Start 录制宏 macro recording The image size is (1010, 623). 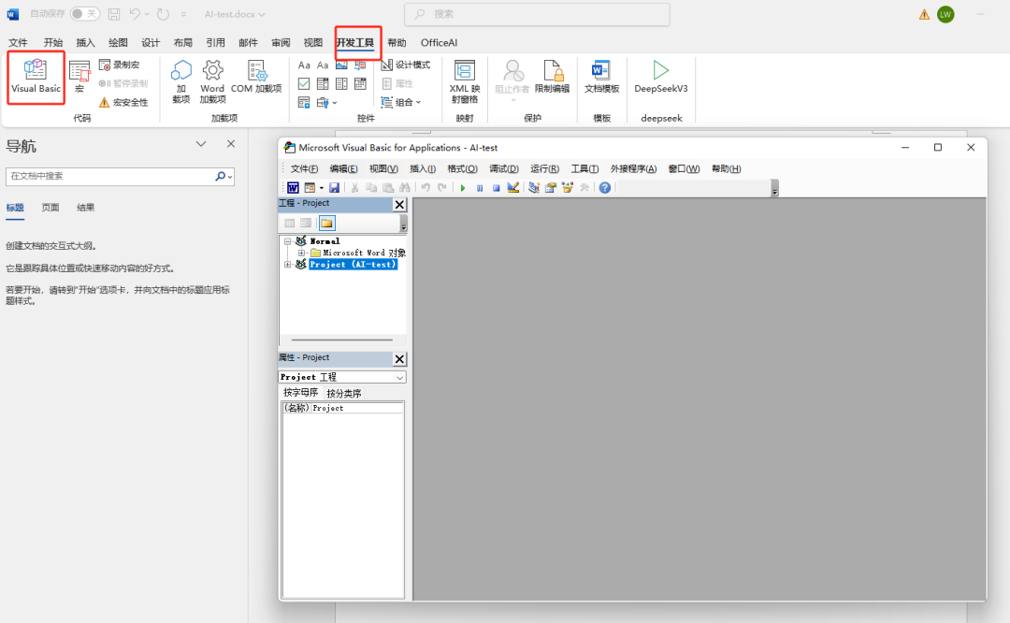119,65
